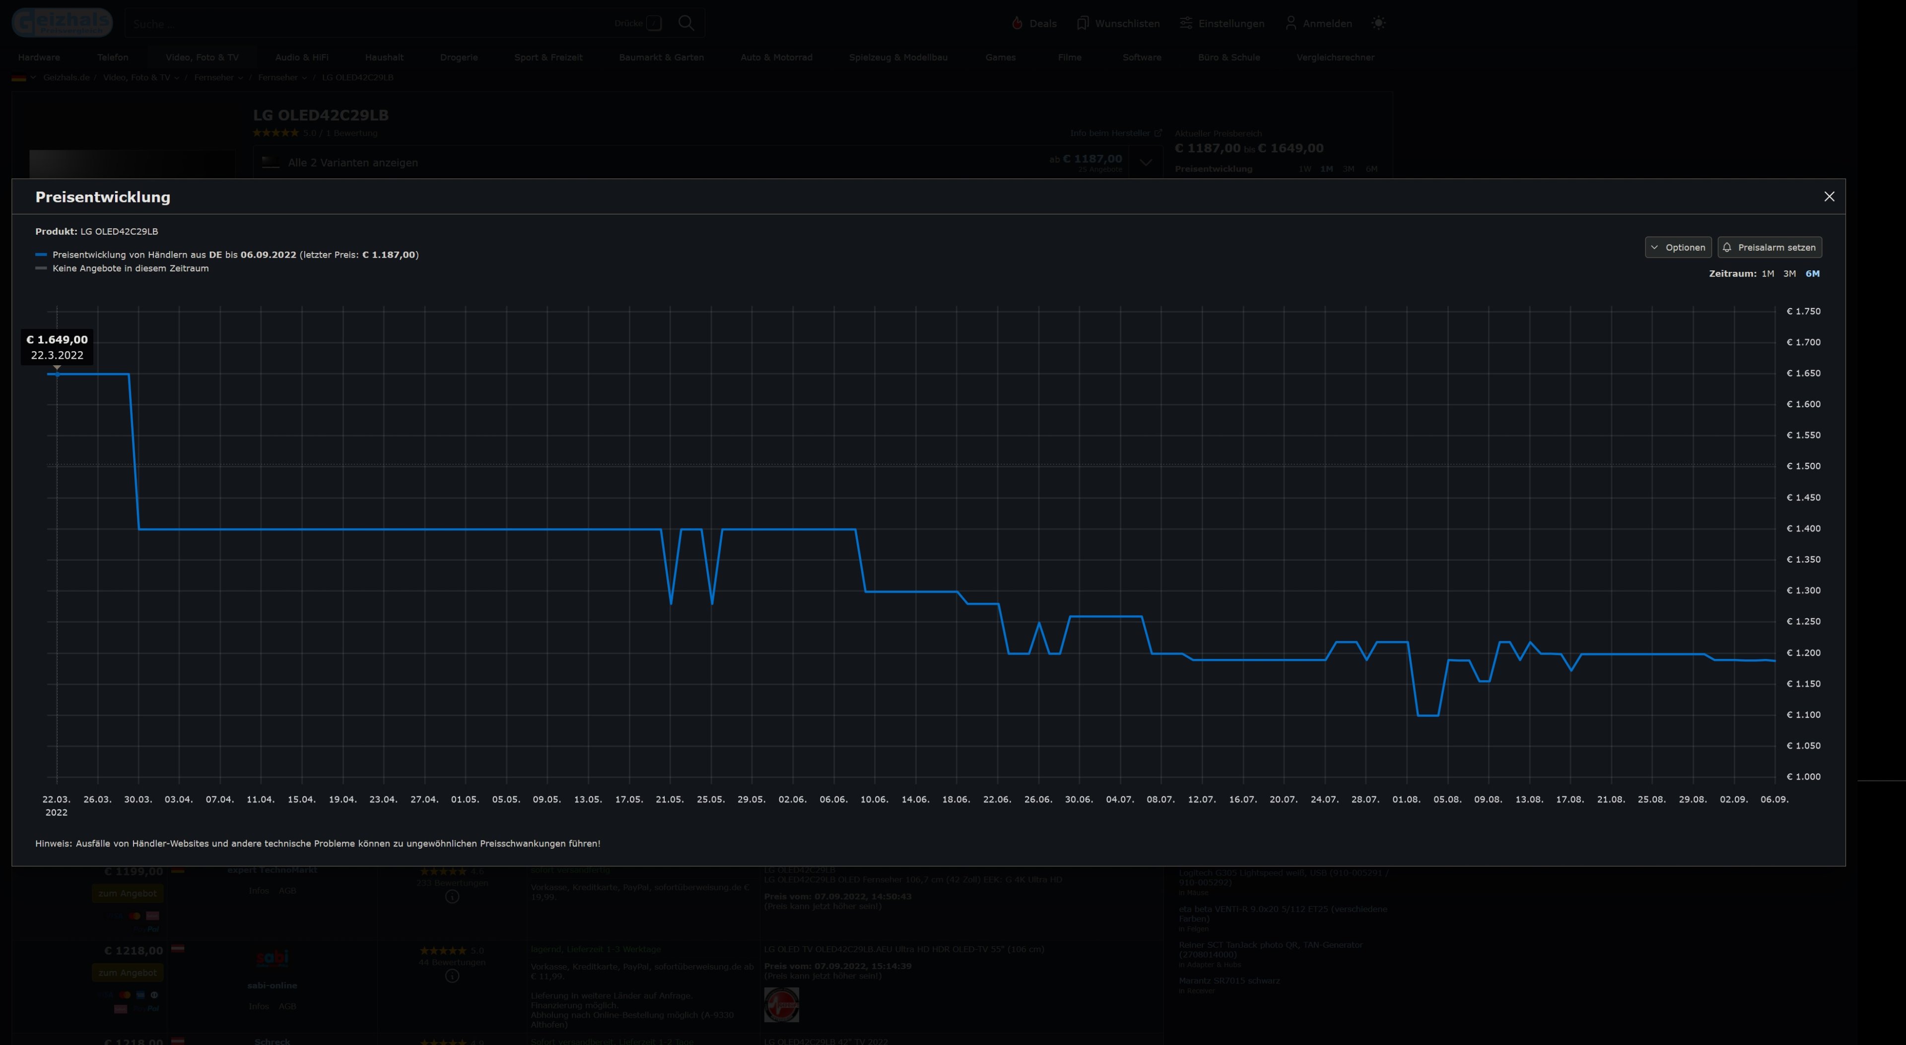Image resolution: width=1906 pixels, height=1045 pixels.
Task: Toggle the blue DE price series legend
Action: click(x=41, y=255)
